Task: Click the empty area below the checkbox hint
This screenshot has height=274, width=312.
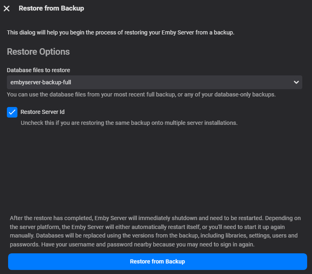Action: pyautogui.click(x=156, y=166)
